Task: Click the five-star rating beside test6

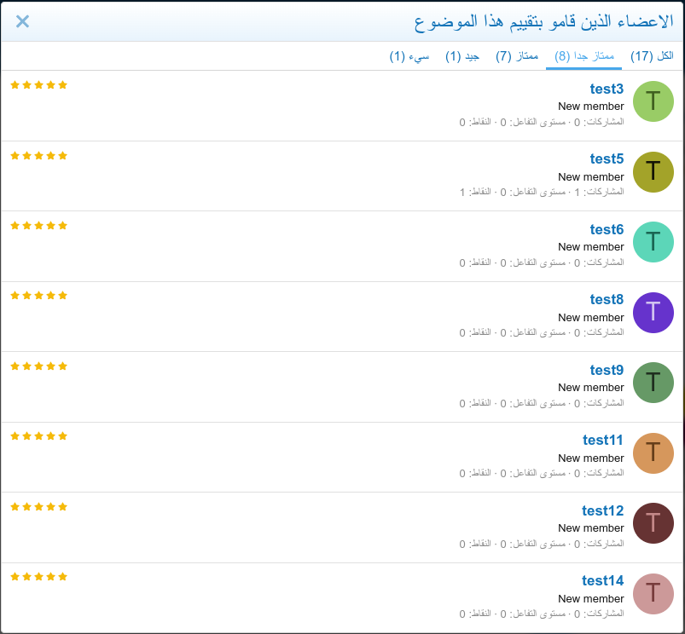Action: point(38,226)
